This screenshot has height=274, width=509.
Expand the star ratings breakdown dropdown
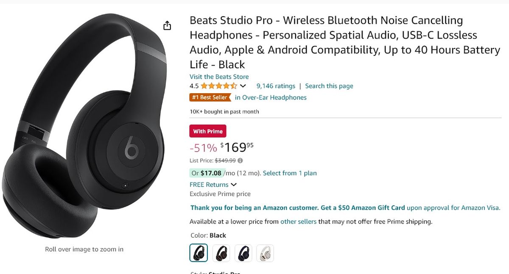[243, 86]
